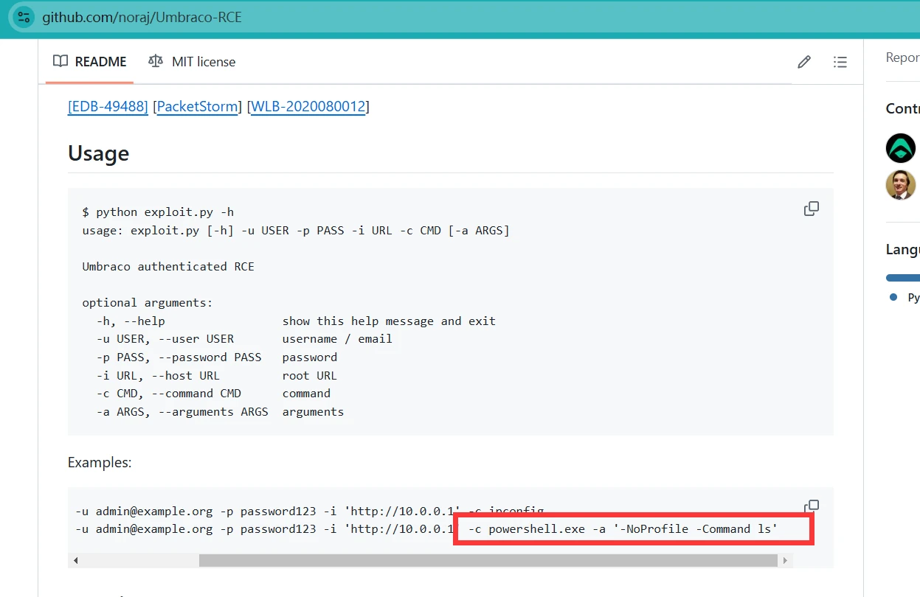Open the WLB-2020080012 link
Image resolution: width=920 pixels, height=597 pixels.
(x=308, y=106)
